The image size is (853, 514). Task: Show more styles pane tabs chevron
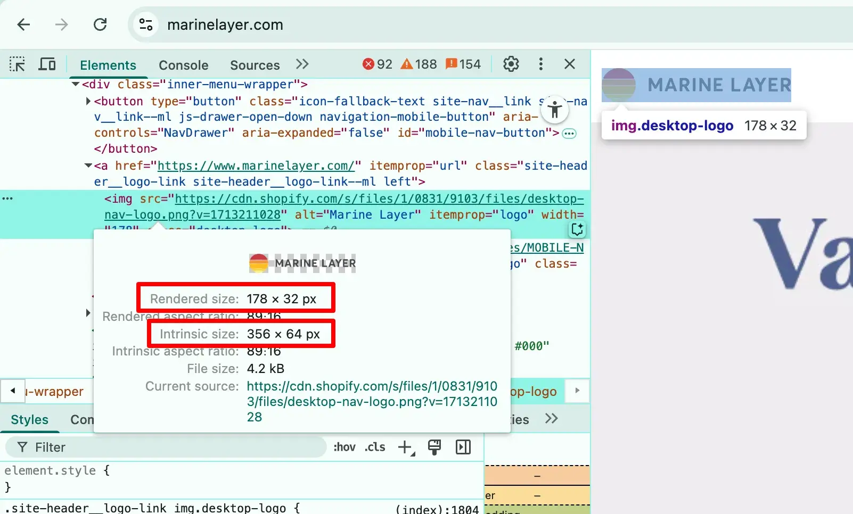552,419
